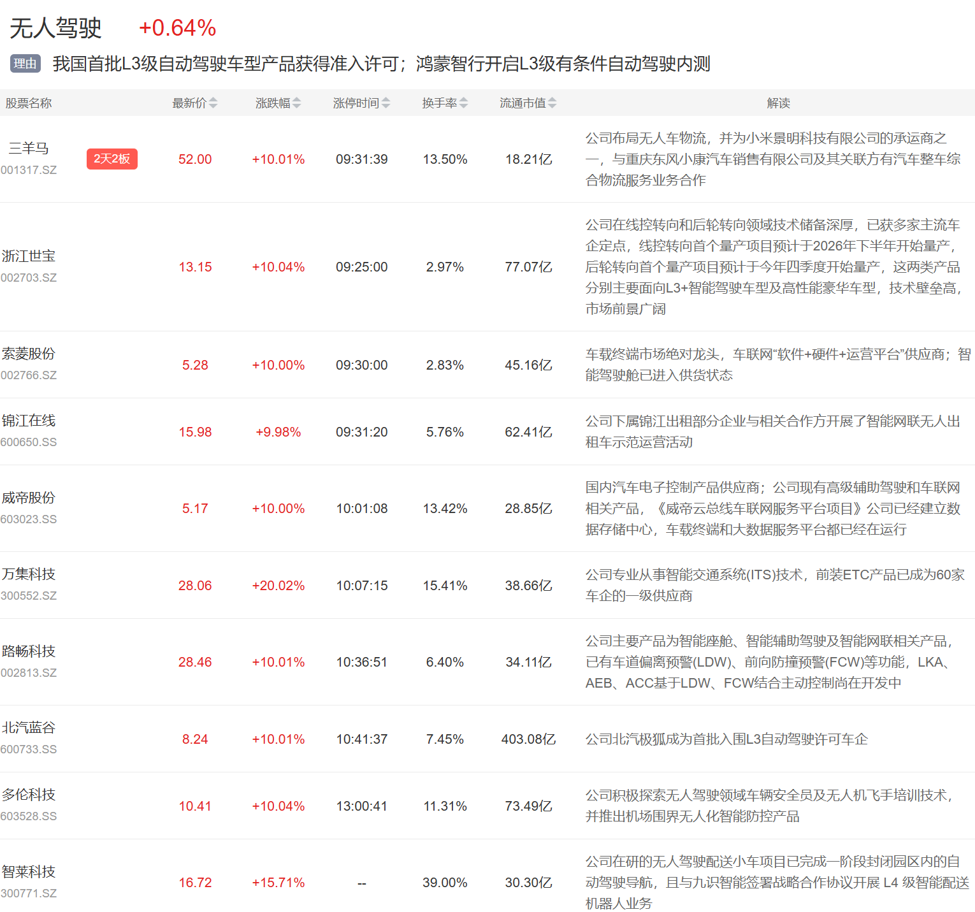Screen dimensions: 975x912
Task: Open the 三羊马 stock name
Action: (29, 148)
